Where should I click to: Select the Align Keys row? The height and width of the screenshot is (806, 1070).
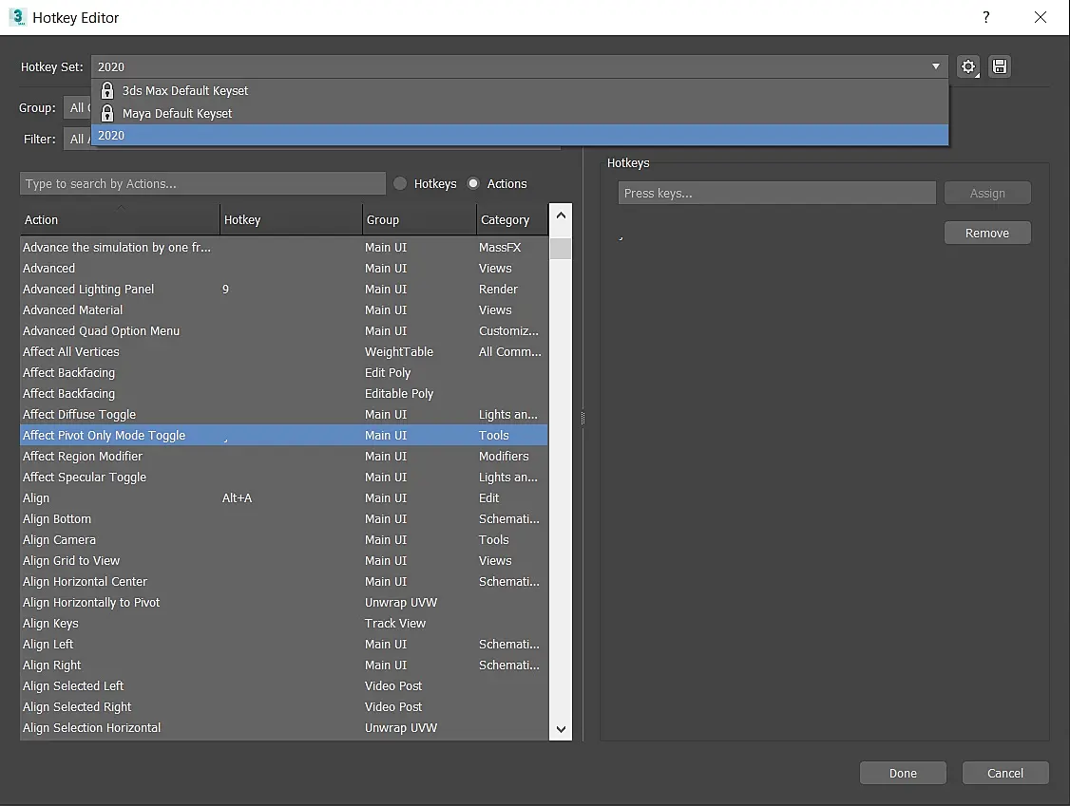click(x=284, y=624)
